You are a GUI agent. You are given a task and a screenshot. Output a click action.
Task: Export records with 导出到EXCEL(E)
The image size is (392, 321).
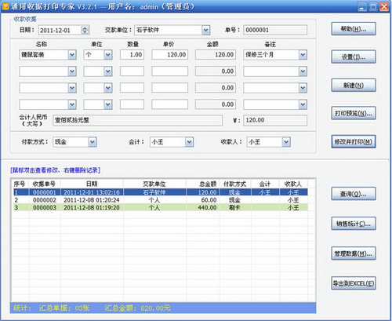(354, 283)
